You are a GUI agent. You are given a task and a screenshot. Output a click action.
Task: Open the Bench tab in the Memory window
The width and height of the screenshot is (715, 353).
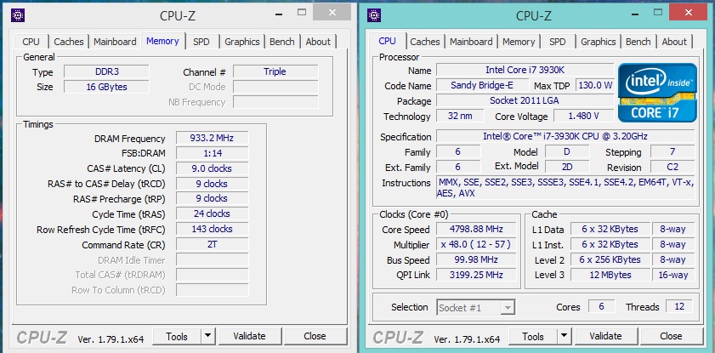(x=281, y=42)
